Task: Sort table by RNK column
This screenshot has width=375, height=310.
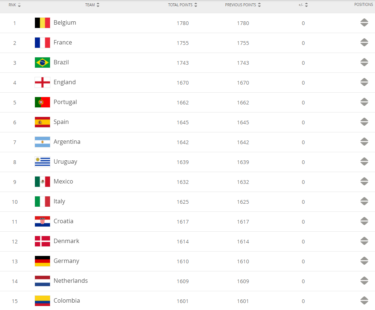Action: [x=15, y=5]
